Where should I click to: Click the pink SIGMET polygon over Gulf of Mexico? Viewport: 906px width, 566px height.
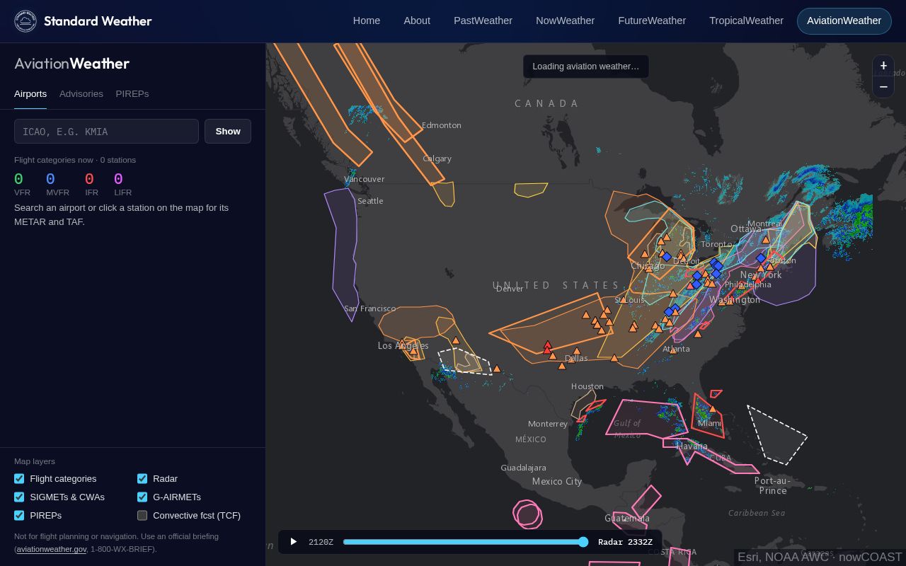click(646, 418)
